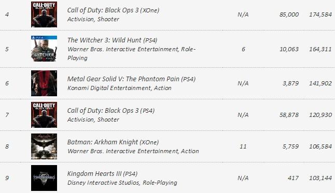Click Konami Digital Entertainment, Action subtitle
Viewport: 335px width, 193px height.
pyautogui.click(x=119, y=88)
